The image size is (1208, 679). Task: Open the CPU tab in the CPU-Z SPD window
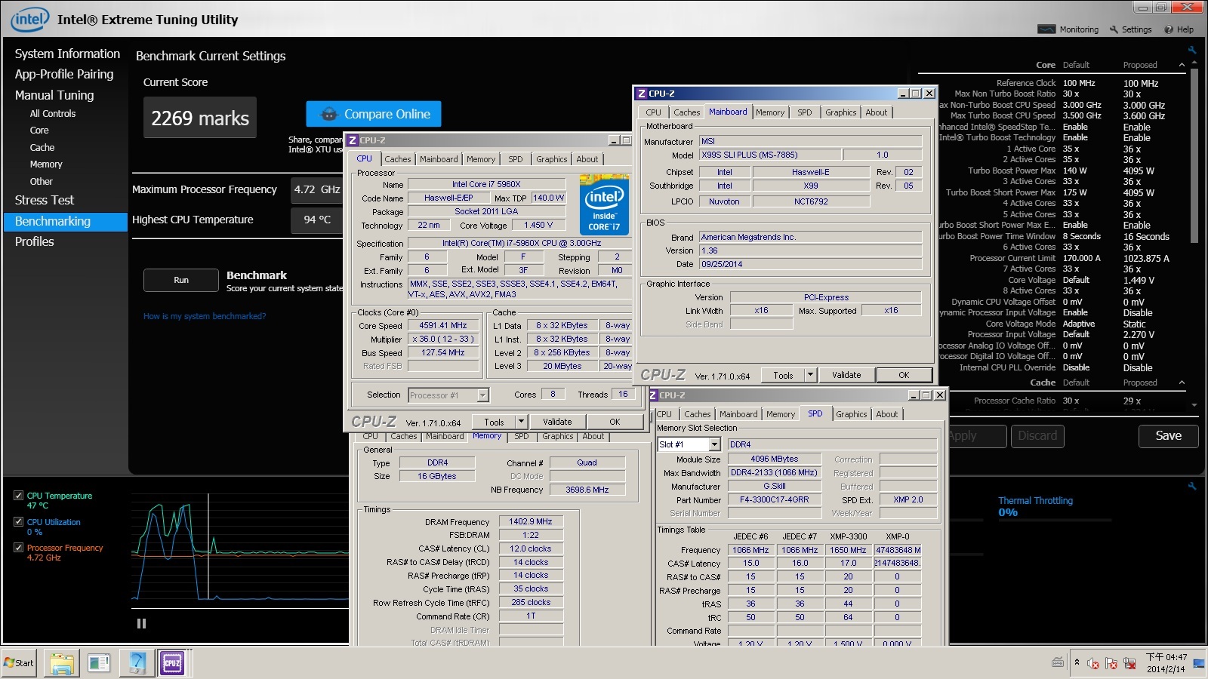click(x=664, y=414)
